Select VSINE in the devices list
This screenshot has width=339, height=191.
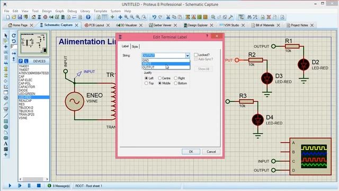tap(23, 118)
